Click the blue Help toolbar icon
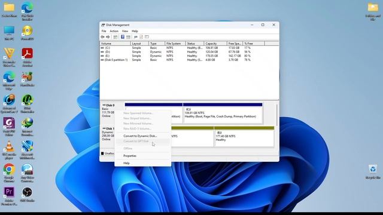Screen dimensions: 383x215 tap(123, 37)
